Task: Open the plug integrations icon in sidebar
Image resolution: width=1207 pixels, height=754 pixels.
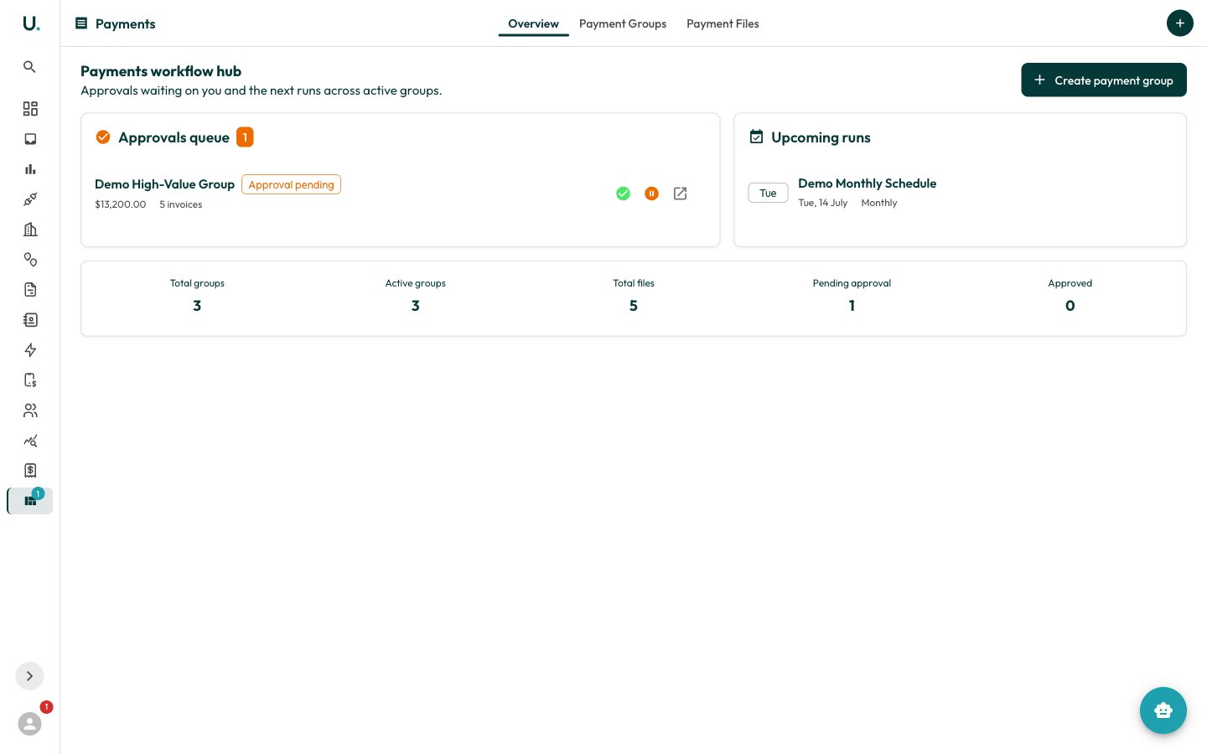Action: (30, 199)
